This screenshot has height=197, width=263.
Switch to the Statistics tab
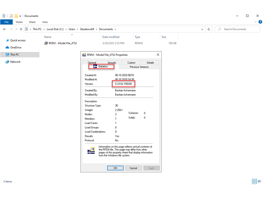coord(101,66)
